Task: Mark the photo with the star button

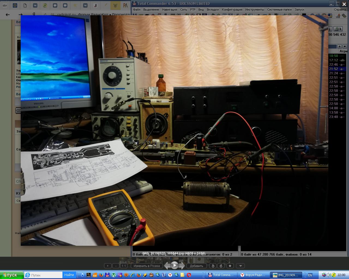Action: pos(230,266)
